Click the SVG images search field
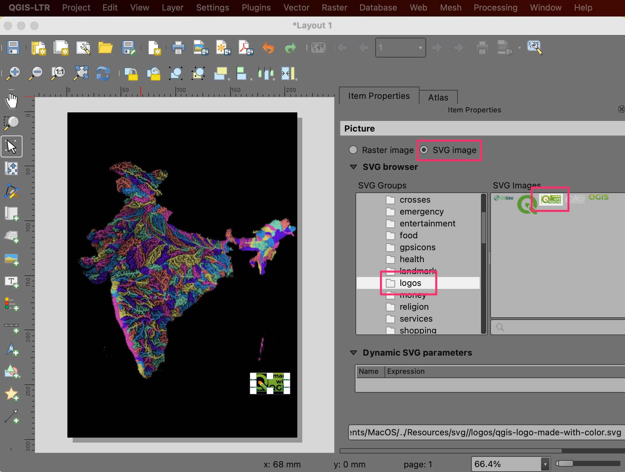Image resolution: width=625 pixels, height=472 pixels. pyautogui.click(x=558, y=327)
